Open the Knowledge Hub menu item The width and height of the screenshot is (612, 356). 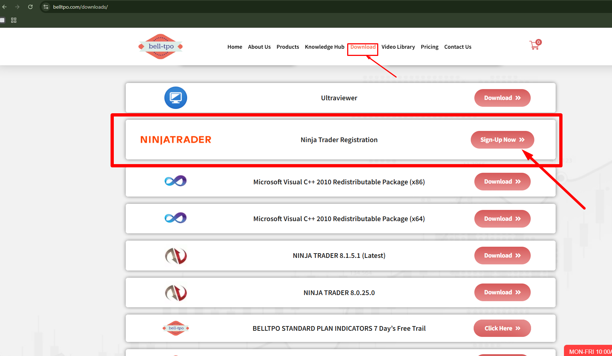[x=324, y=47]
